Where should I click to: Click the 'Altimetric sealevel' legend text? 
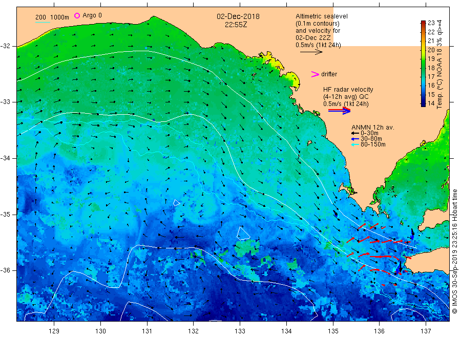pyautogui.click(x=322, y=16)
